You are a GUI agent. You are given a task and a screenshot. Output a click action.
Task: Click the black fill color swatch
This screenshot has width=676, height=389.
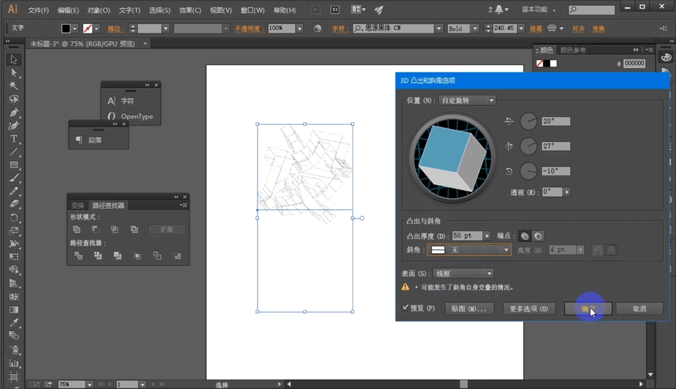tap(66, 29)
